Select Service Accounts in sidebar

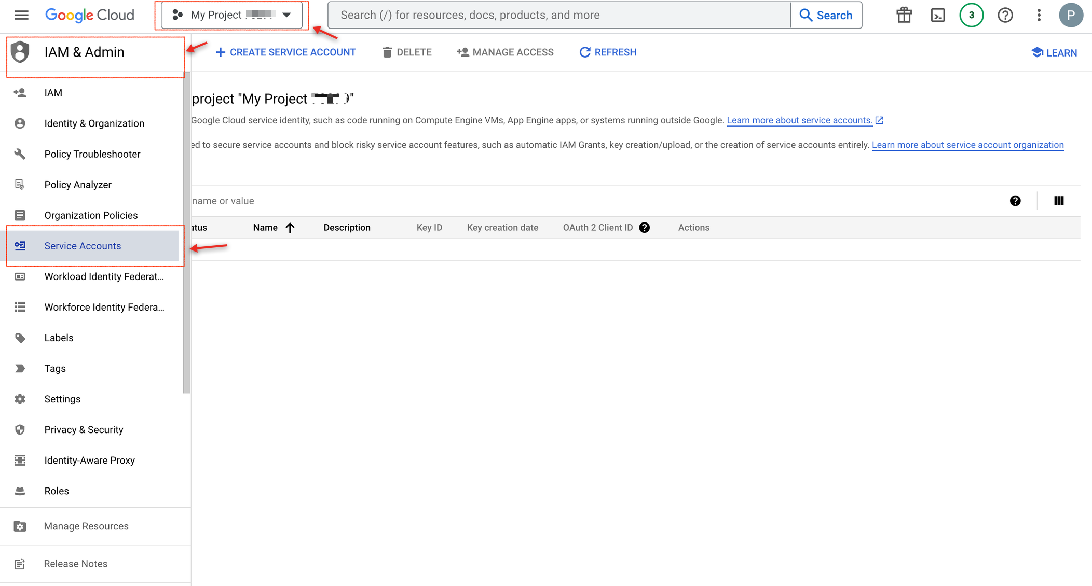(x=83, y=246)
